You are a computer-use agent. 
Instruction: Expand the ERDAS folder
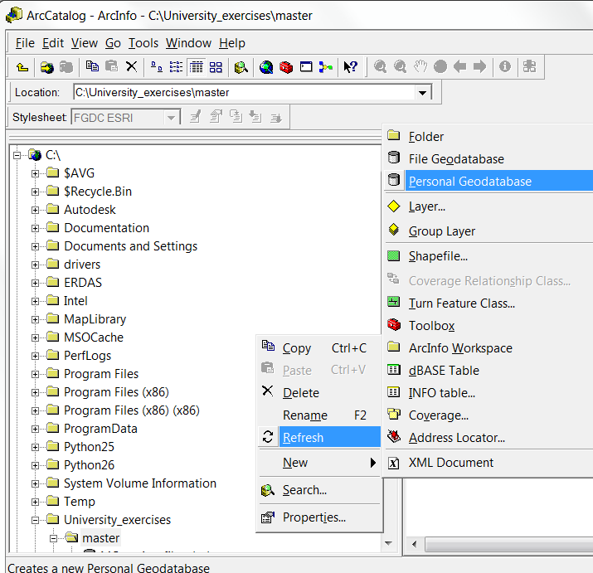(x=35, y=283)
